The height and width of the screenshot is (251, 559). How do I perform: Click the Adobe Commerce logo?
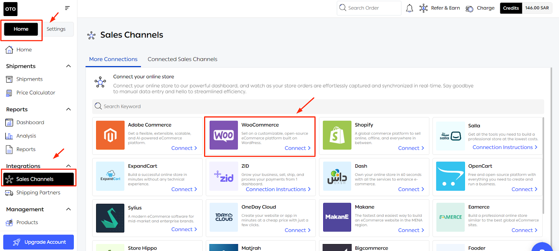click(x=110, y=135)
